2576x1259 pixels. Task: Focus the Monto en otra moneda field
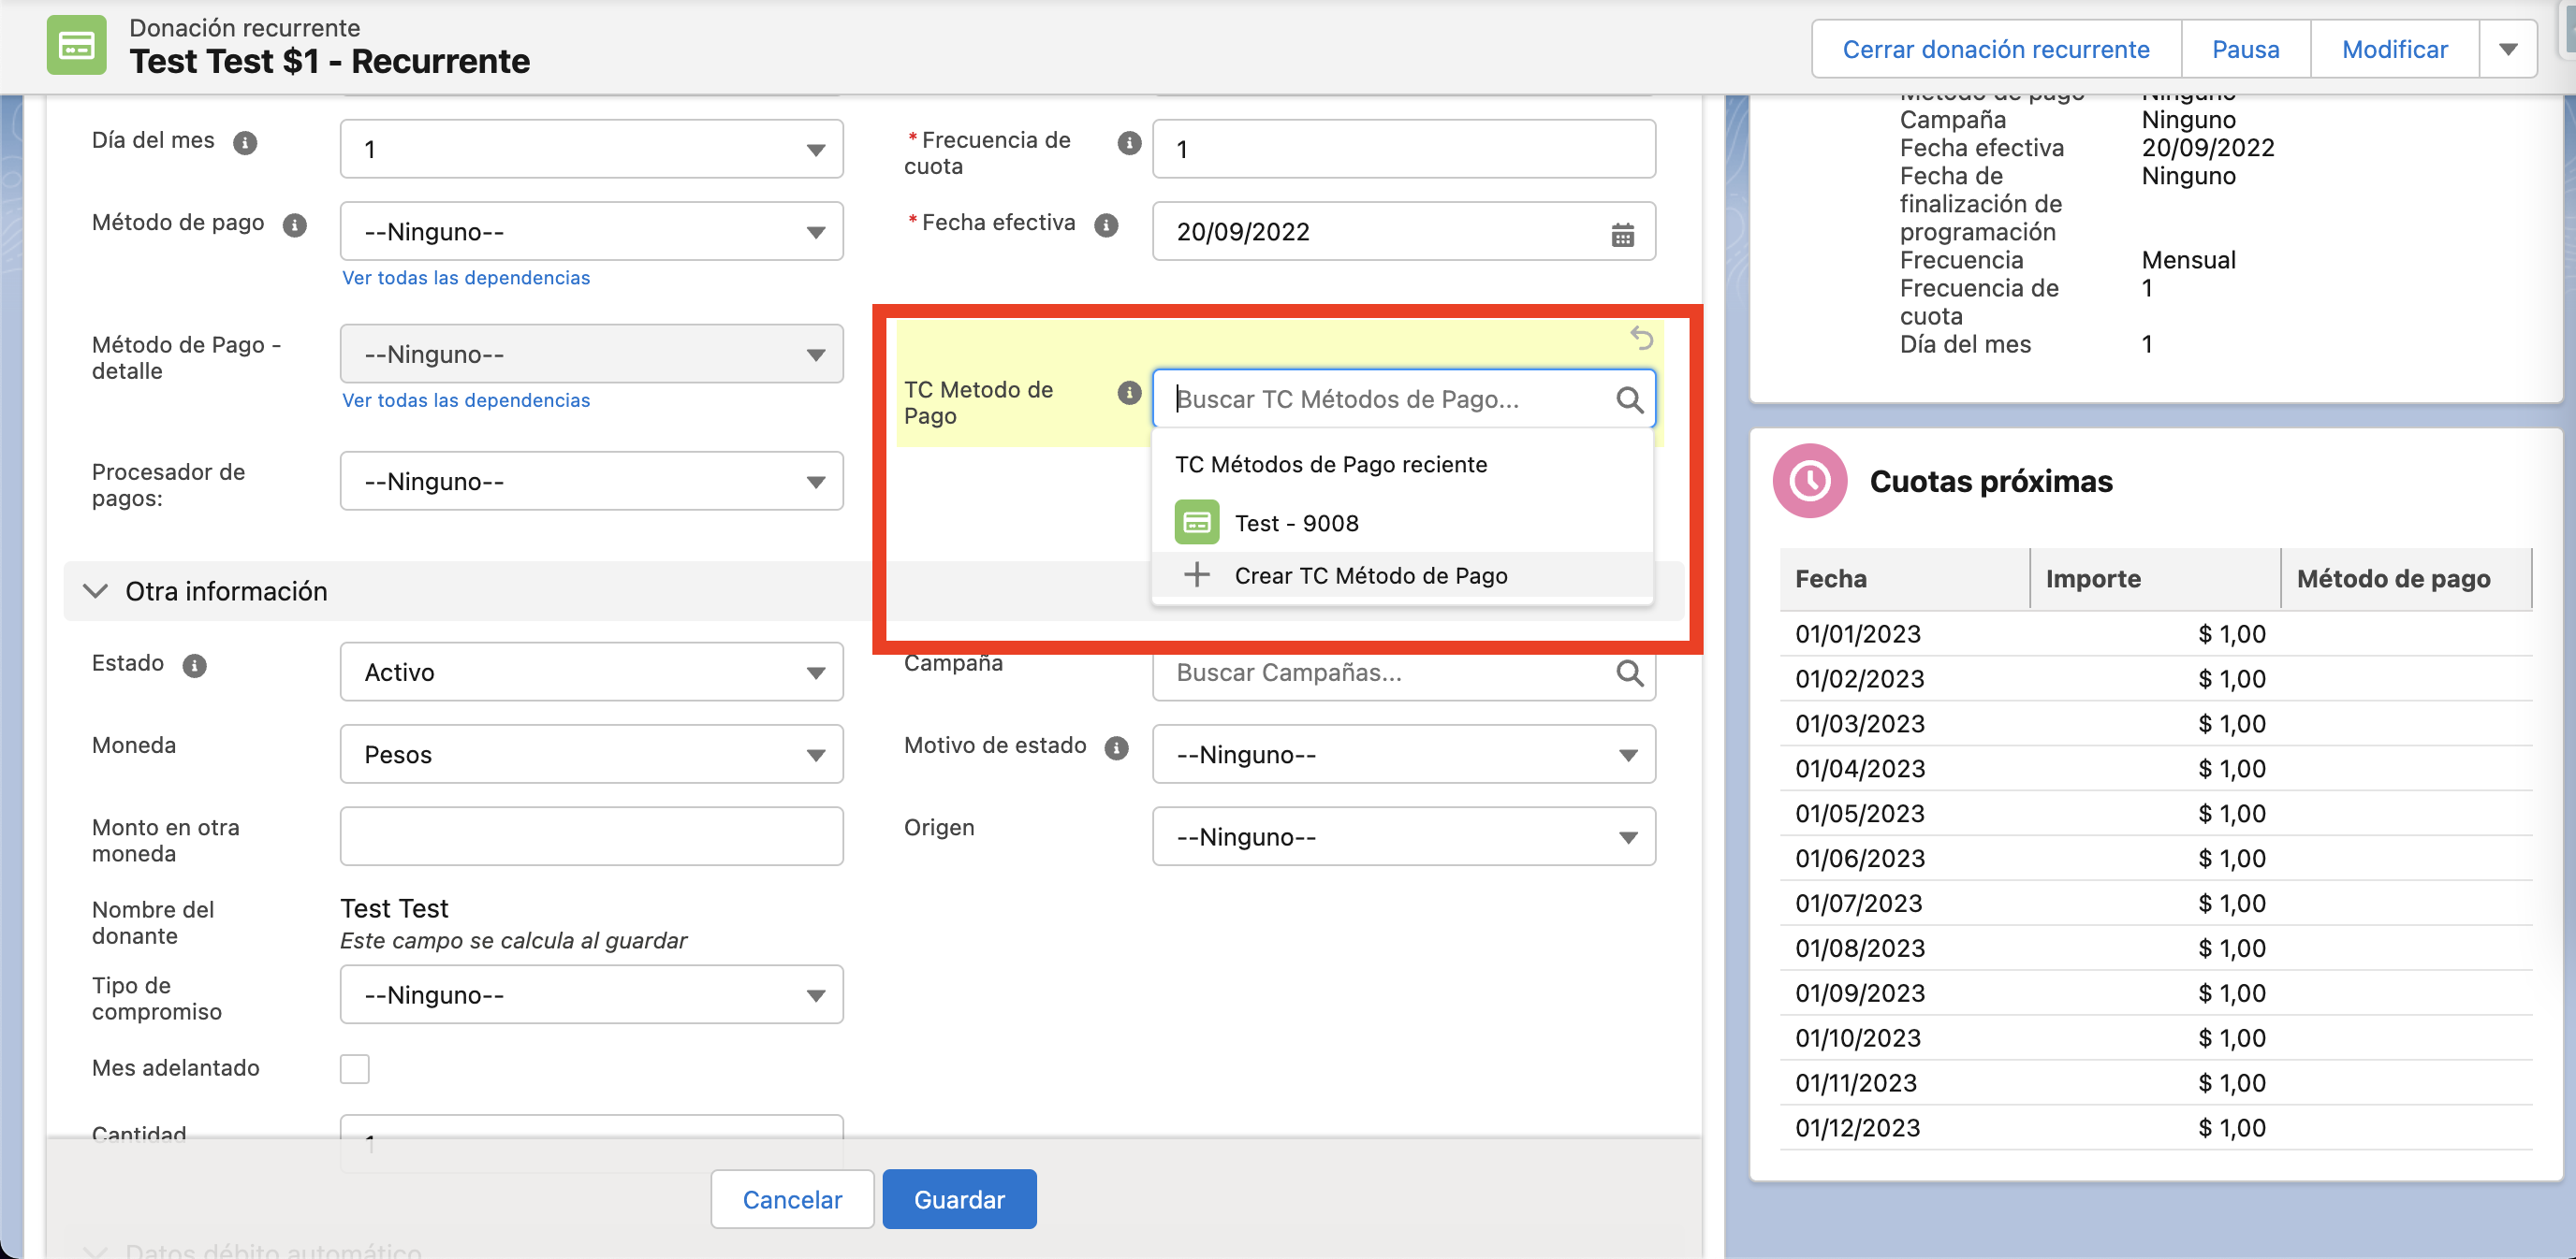(x=591, y=835)
